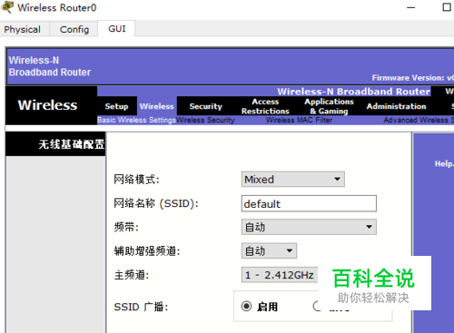Open Basic Wireless Settings submenu
The image size is (454, 333).
click(136, 120)
